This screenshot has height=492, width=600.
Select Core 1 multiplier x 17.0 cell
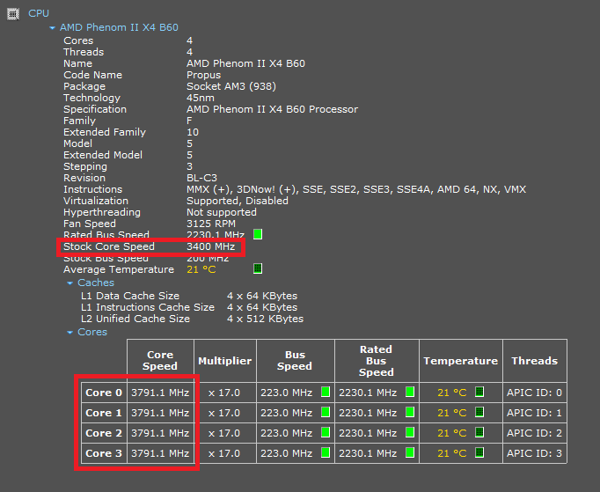(x=225, y=413)
